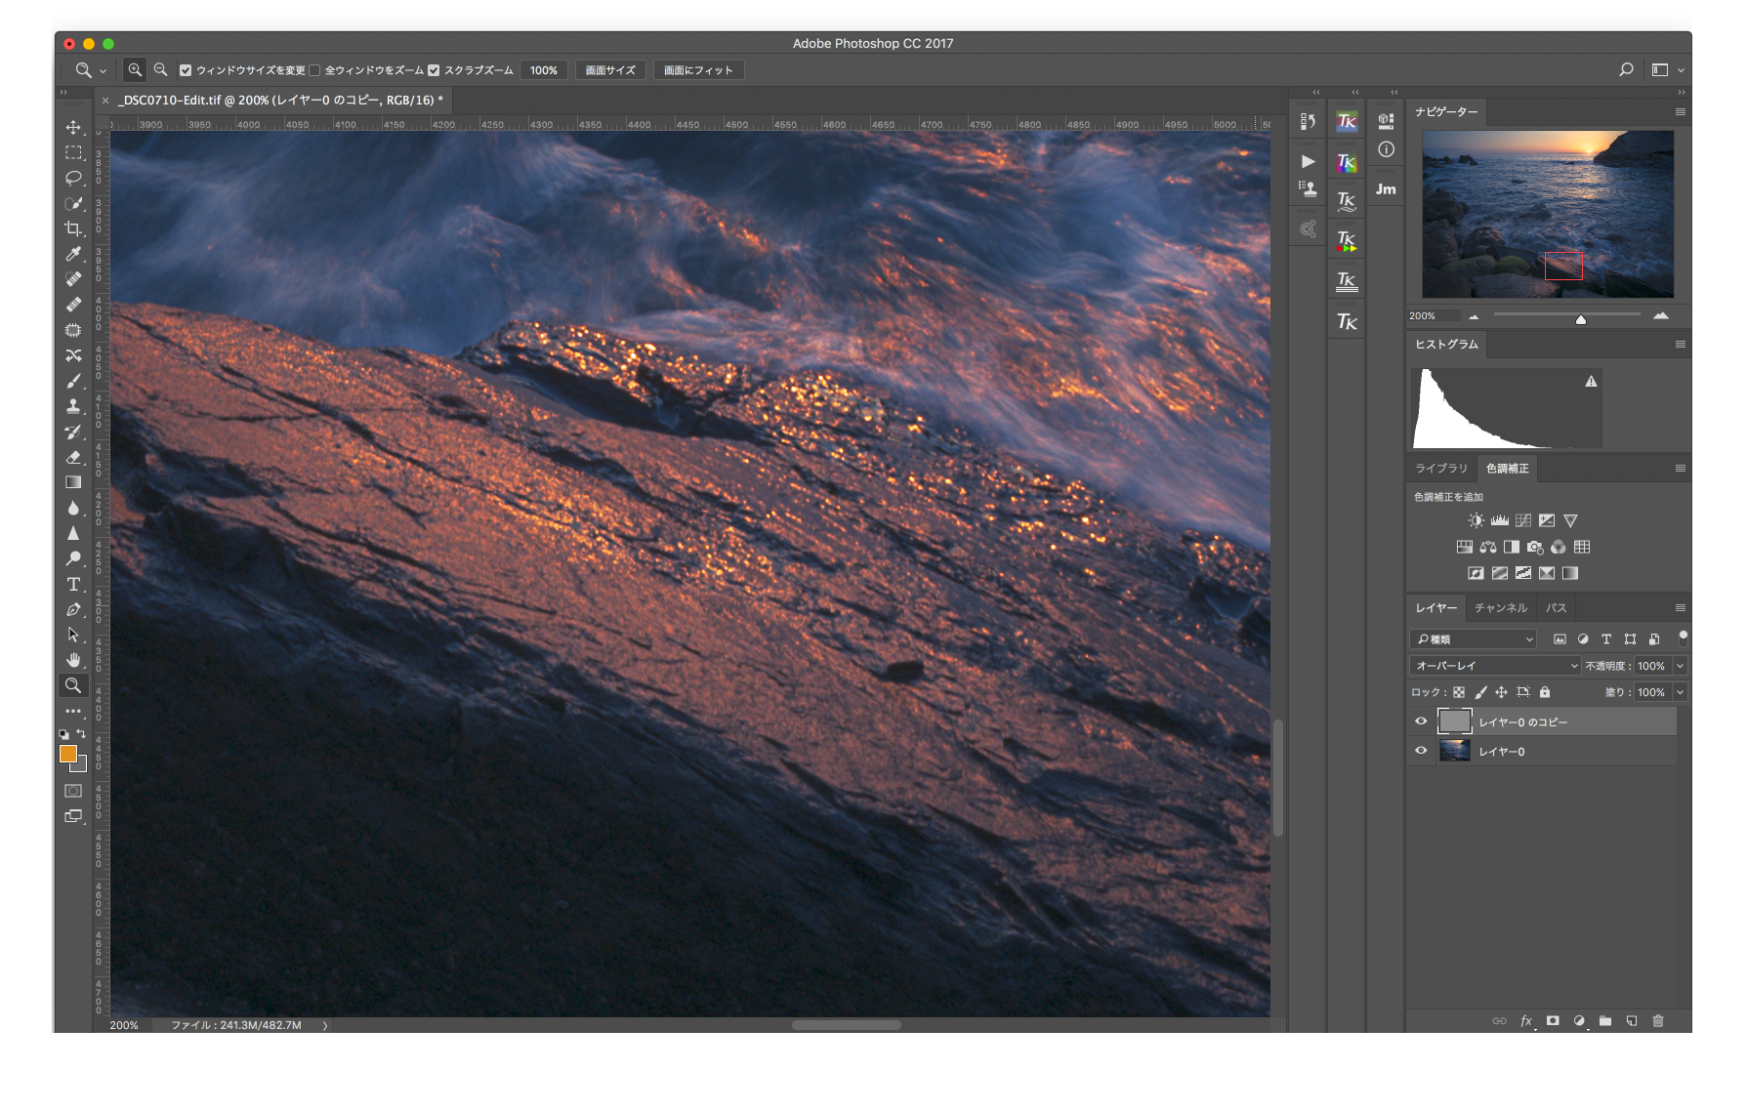
Task: Select the Clone Stamp tool
Action: 73,406
